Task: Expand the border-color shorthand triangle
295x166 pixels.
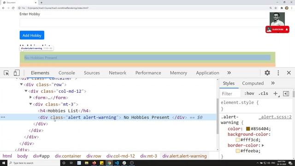Action: coord(263,146)
